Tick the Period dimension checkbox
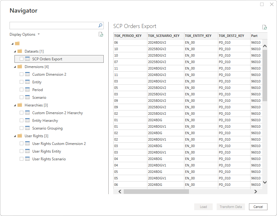The height and width of the screenshot is (216, 277). [21, 90]
